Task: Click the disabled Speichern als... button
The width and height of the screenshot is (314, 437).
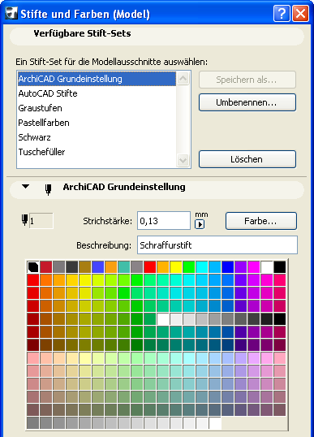Action: pos(247,80)
